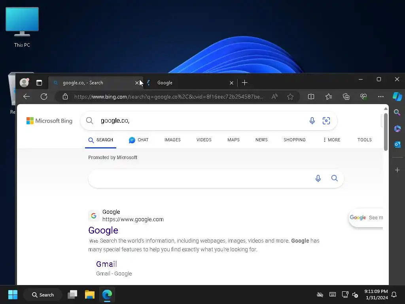Open Bing visual search camera icon
The height and width of the screenshot is (304, 405).
326,121
